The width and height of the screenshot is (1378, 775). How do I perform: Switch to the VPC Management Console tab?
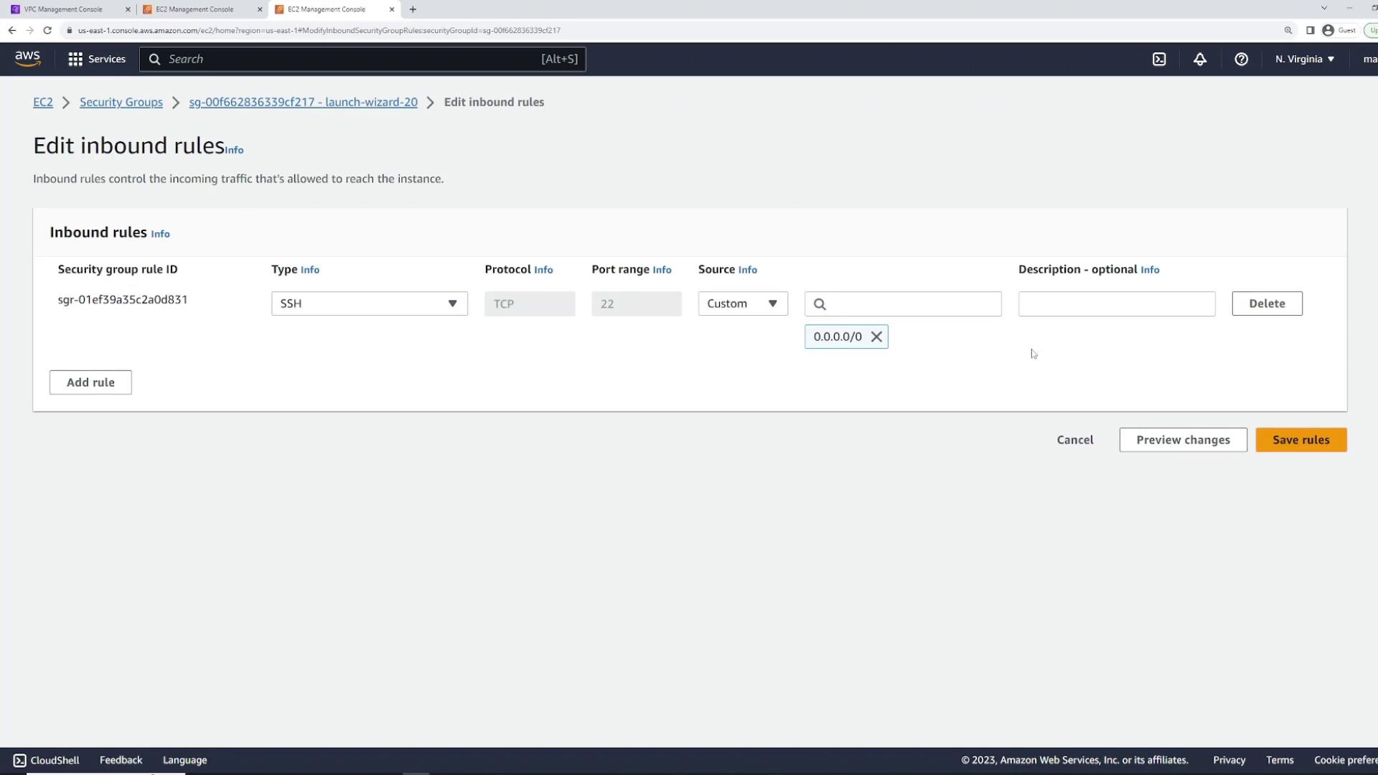tap(63, 9)
